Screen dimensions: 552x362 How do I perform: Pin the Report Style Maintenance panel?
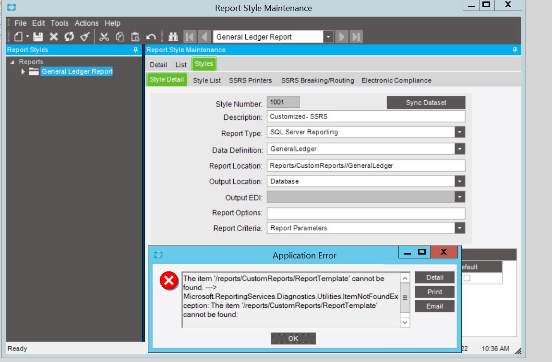pyautogui.click(x=515, y=50)
